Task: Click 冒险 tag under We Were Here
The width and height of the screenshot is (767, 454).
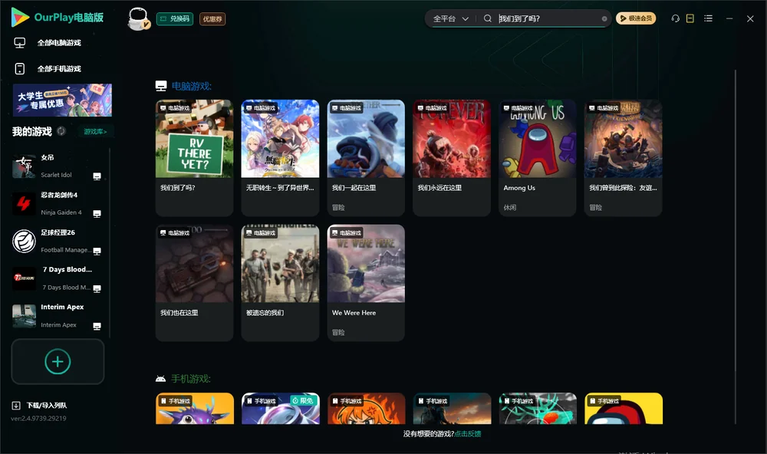Action: coord(338,332)
